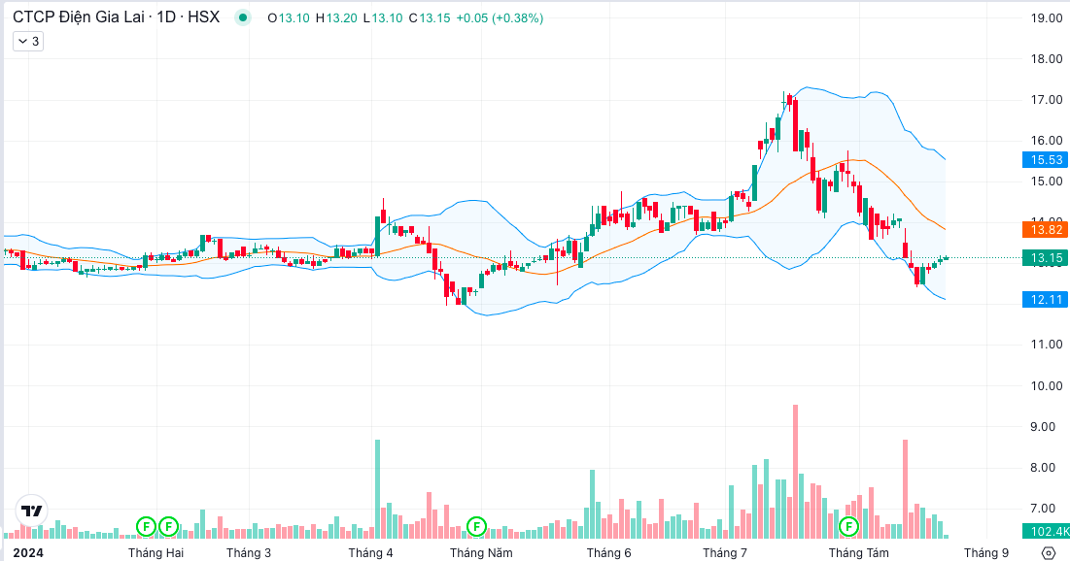Select the blue 15.53 upper band label
Screen dimensions: 1070x561
point(1046,160)
